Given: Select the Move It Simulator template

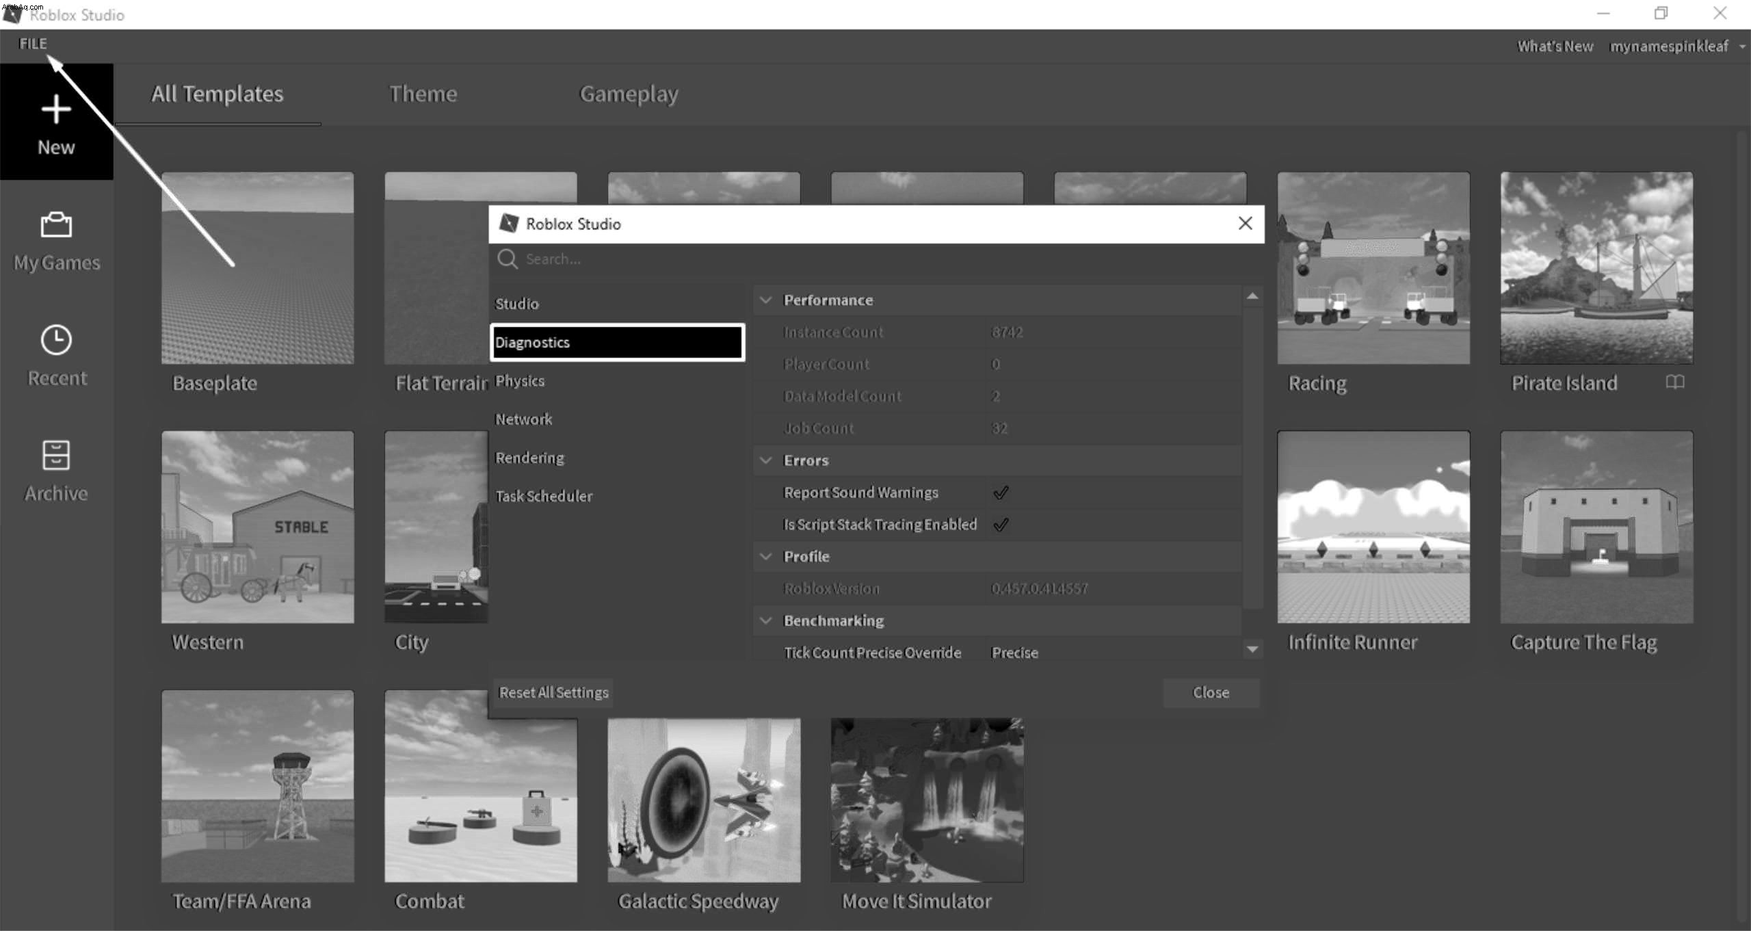Looking at the screenshot, I should click(927, 800).
